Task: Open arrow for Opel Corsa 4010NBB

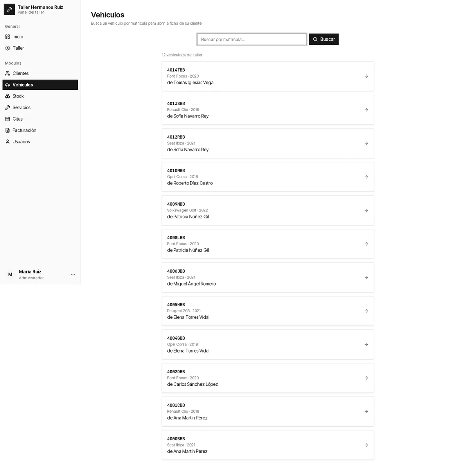Action: 366,177
